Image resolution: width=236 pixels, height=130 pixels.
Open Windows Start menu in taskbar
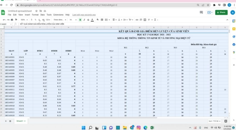coord(84,128)
